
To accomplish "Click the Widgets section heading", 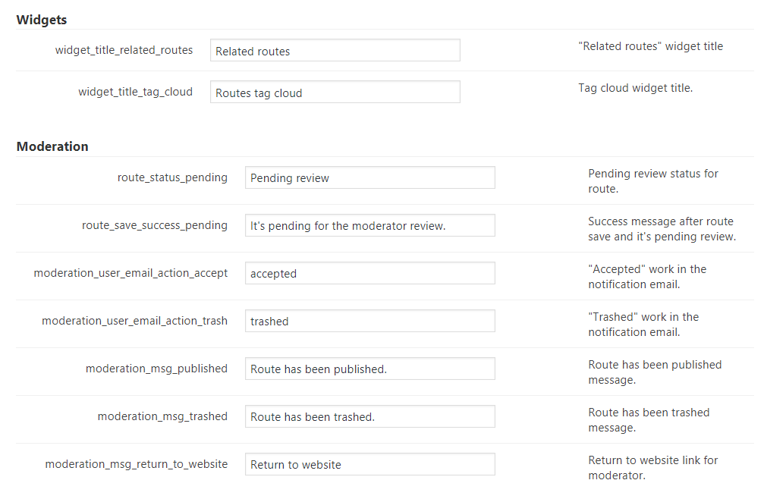I will click(42, 20).
